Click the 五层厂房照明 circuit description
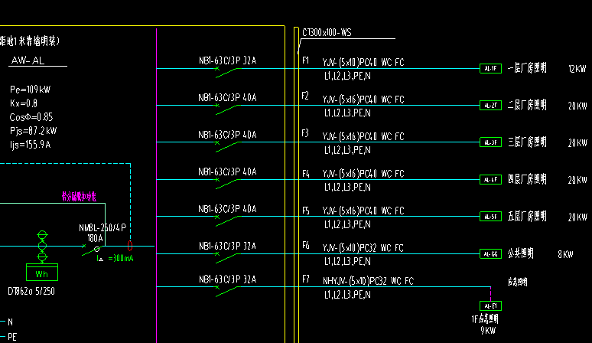The width and height of the screenshot is (592, 343). (527, 217)
